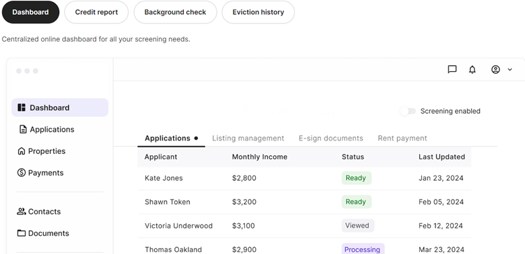Screen dimensions: 525x254
Task: Open the Rent payment tab
Action: pyautogui.click(x=403, y=138)
